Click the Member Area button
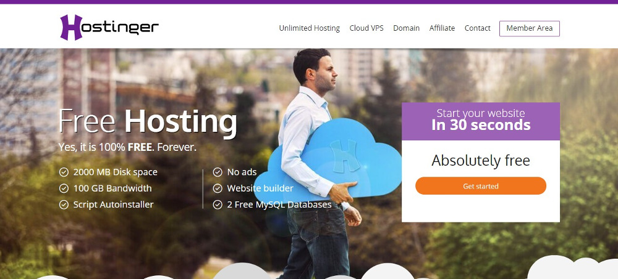Viewport: 618px width, 279px height. pyautogui.click(x=530, y=28)
